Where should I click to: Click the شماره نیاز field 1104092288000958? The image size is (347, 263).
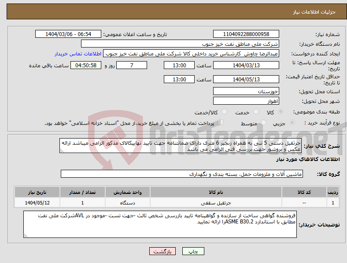[246, 34]
